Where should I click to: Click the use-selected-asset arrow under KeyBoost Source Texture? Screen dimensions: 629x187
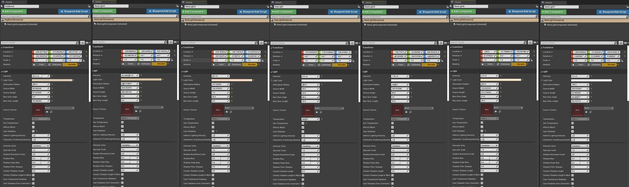pos(47,112)
